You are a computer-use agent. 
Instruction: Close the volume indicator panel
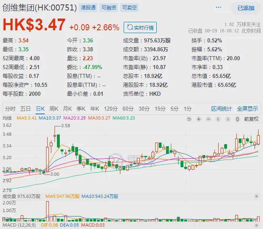pyautogui.click(x=257, y=196)
